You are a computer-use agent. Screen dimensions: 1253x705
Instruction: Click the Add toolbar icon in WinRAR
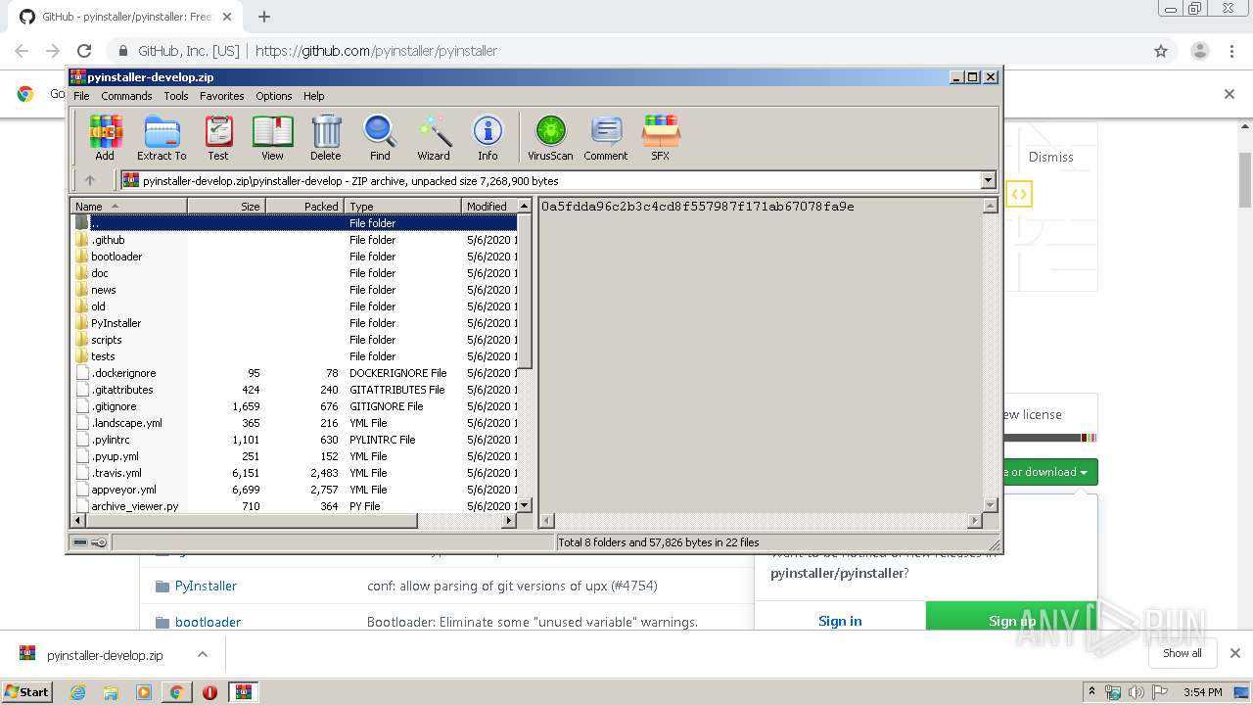(105, 138)
